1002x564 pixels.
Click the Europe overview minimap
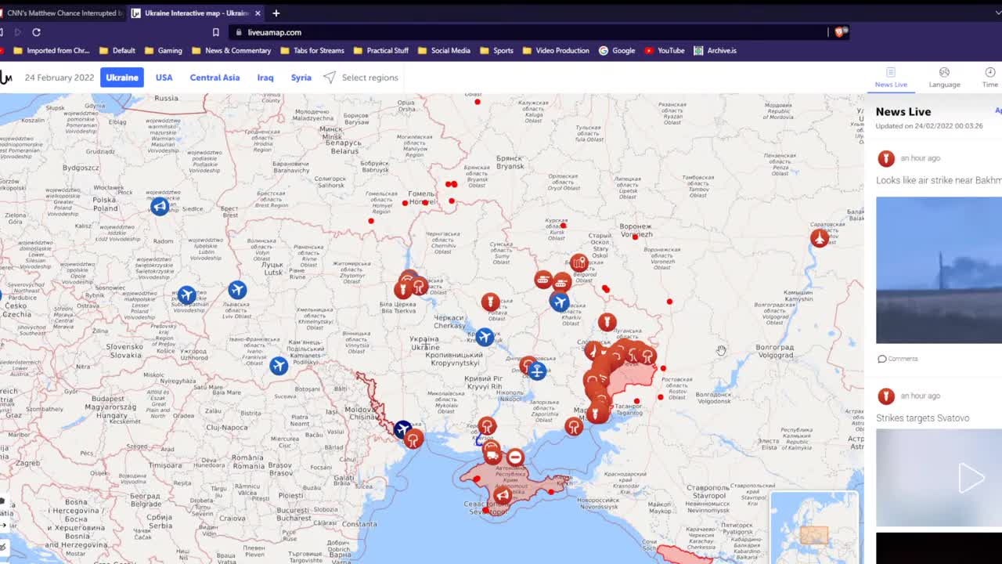point(814,527)
